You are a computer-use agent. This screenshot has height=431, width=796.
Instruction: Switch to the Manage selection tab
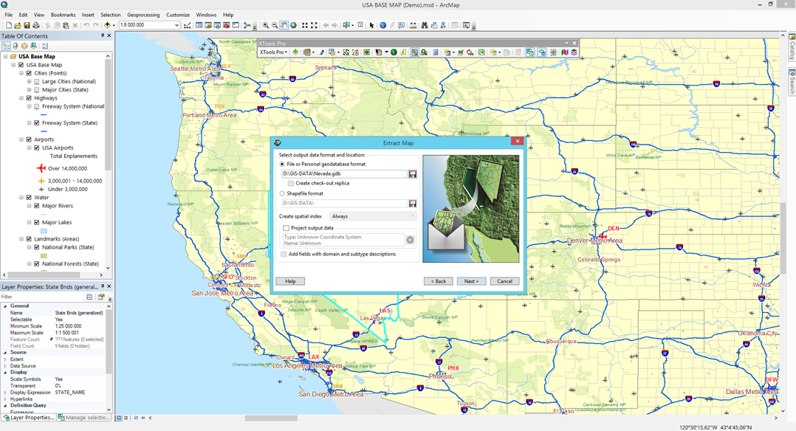[x=83, y=418]
